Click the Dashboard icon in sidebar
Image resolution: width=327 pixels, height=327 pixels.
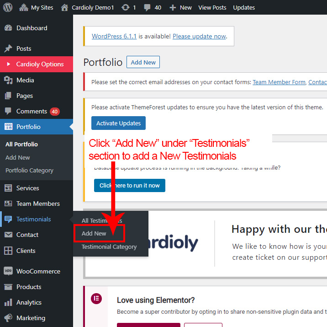(x=8, y=28)
